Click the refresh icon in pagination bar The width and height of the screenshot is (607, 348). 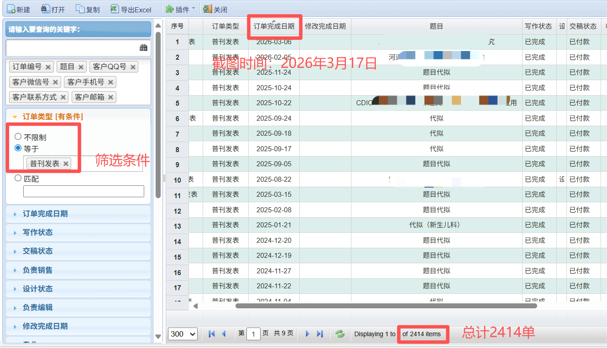340,334
